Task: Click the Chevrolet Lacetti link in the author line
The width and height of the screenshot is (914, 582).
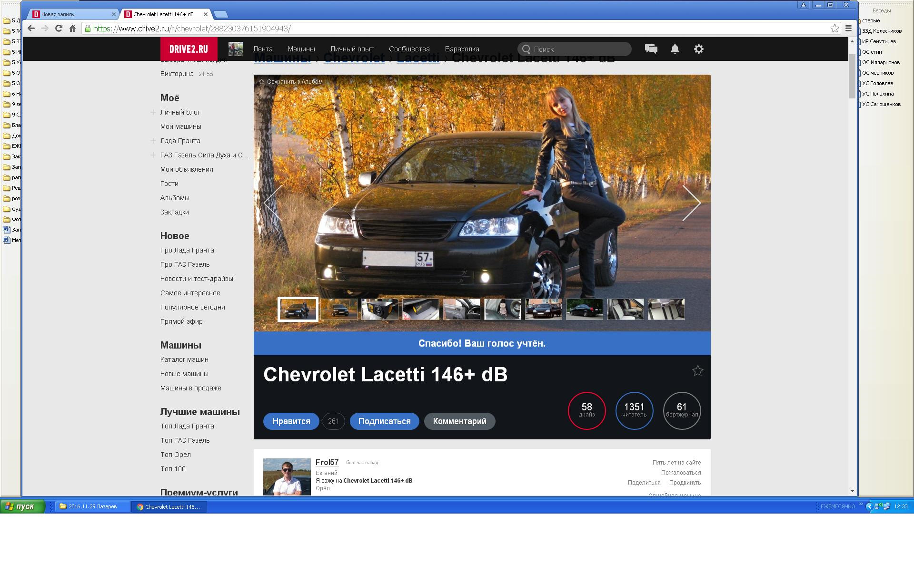Action: click(378, 481)
